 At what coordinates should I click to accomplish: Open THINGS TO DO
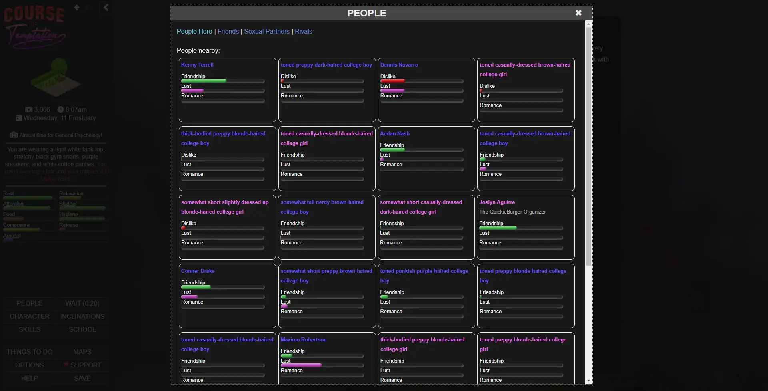[x=29, y=352]
